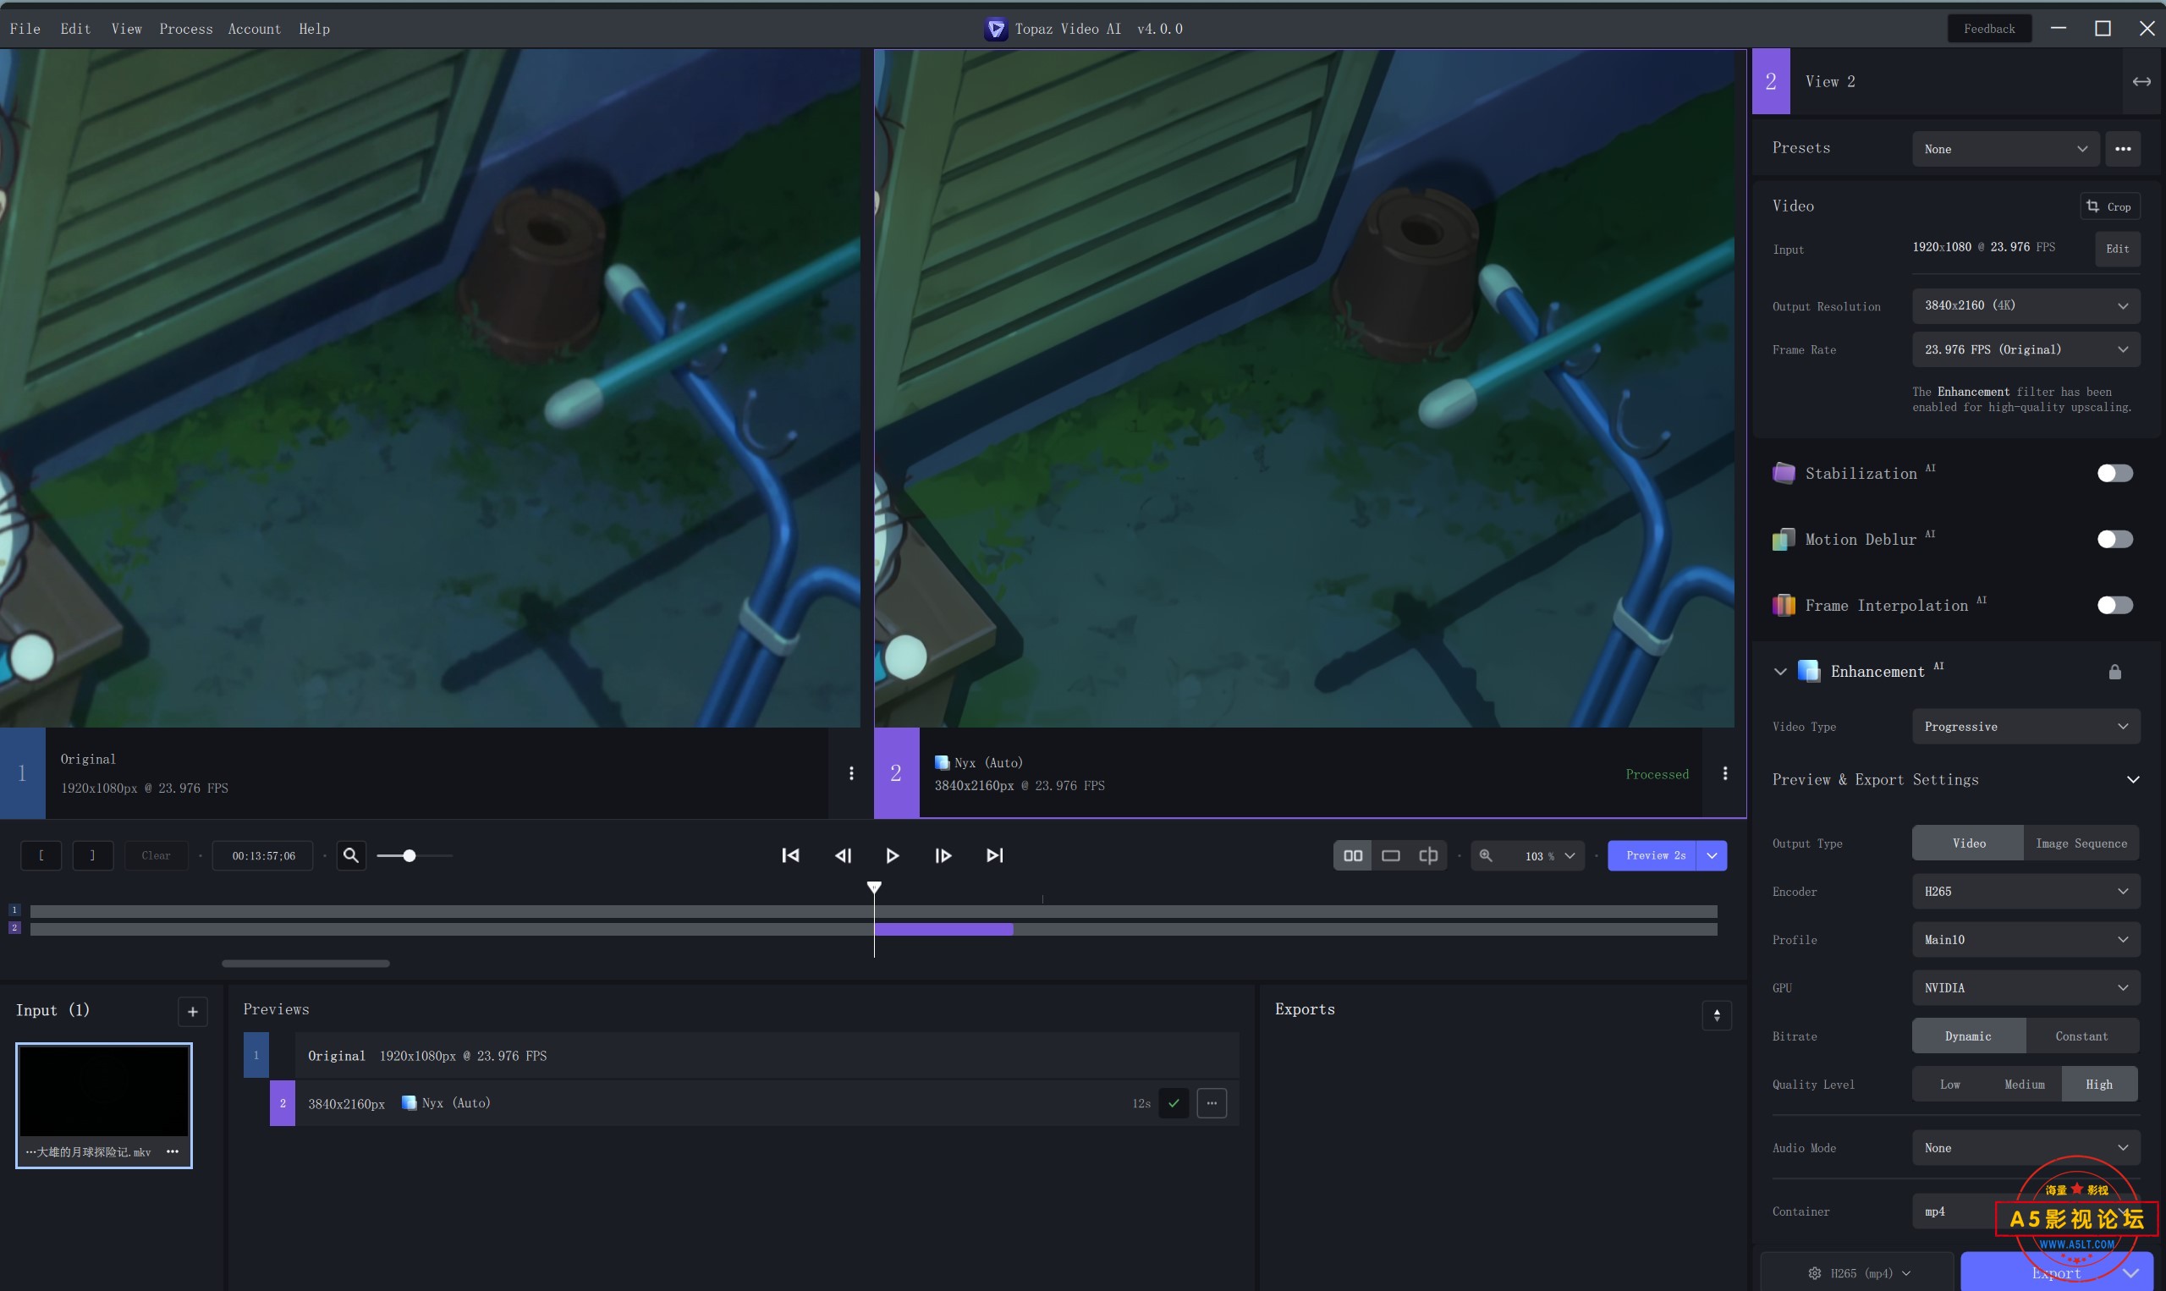The height and width of the screenshot is (1291, 2166).
Task: Open Video Type Progressive dropdown
Action: (x=2025, y=727)
